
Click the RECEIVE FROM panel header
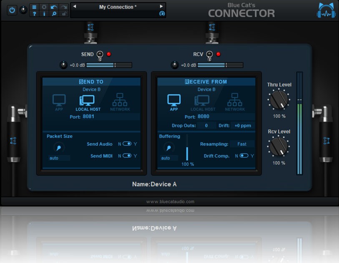(206, 81)
